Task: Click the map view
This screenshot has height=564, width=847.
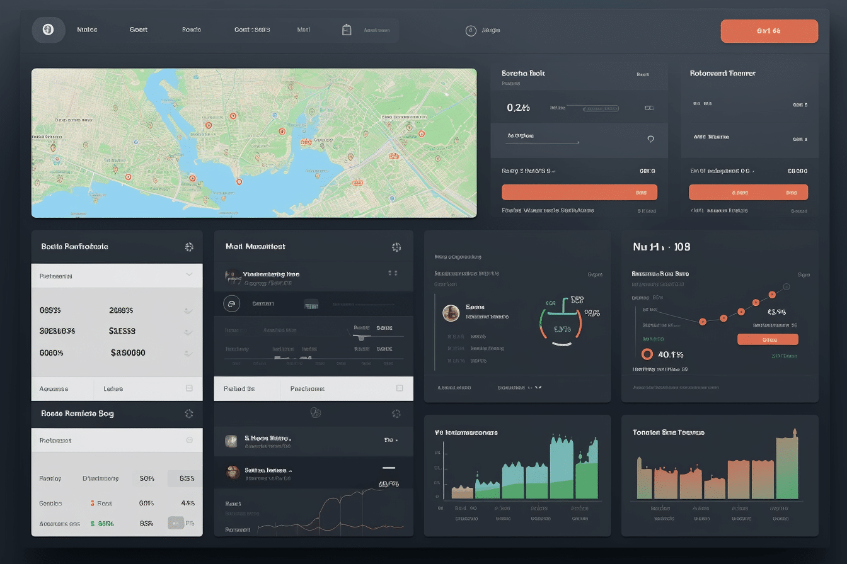Action: (x=254, y=143)
